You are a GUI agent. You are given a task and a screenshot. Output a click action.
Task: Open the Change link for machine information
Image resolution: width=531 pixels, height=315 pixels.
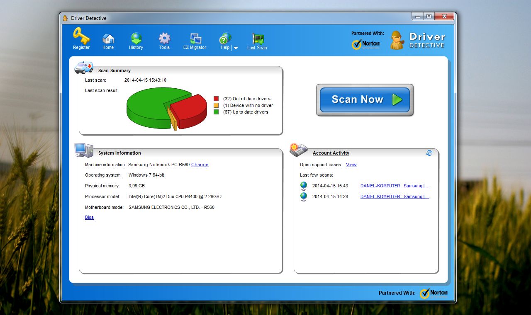200,165
